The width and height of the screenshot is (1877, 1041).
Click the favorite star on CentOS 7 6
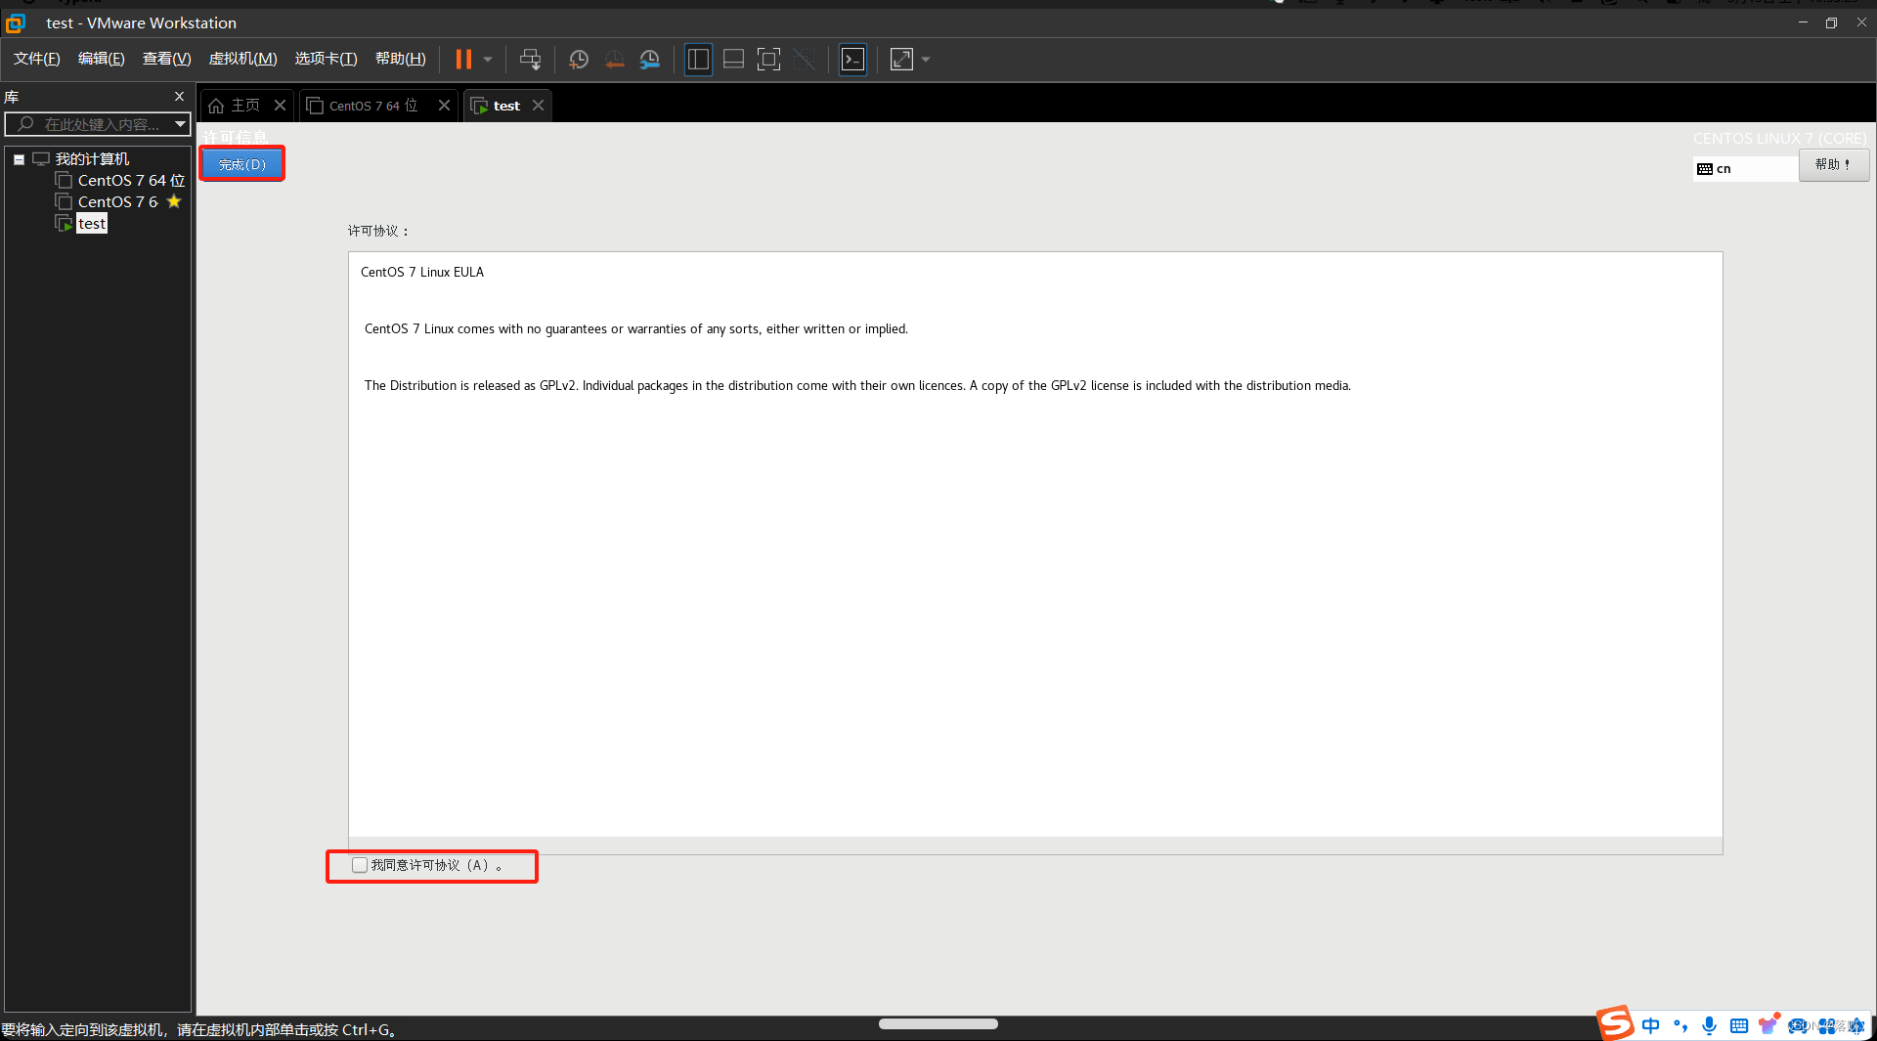coord(174,201)
